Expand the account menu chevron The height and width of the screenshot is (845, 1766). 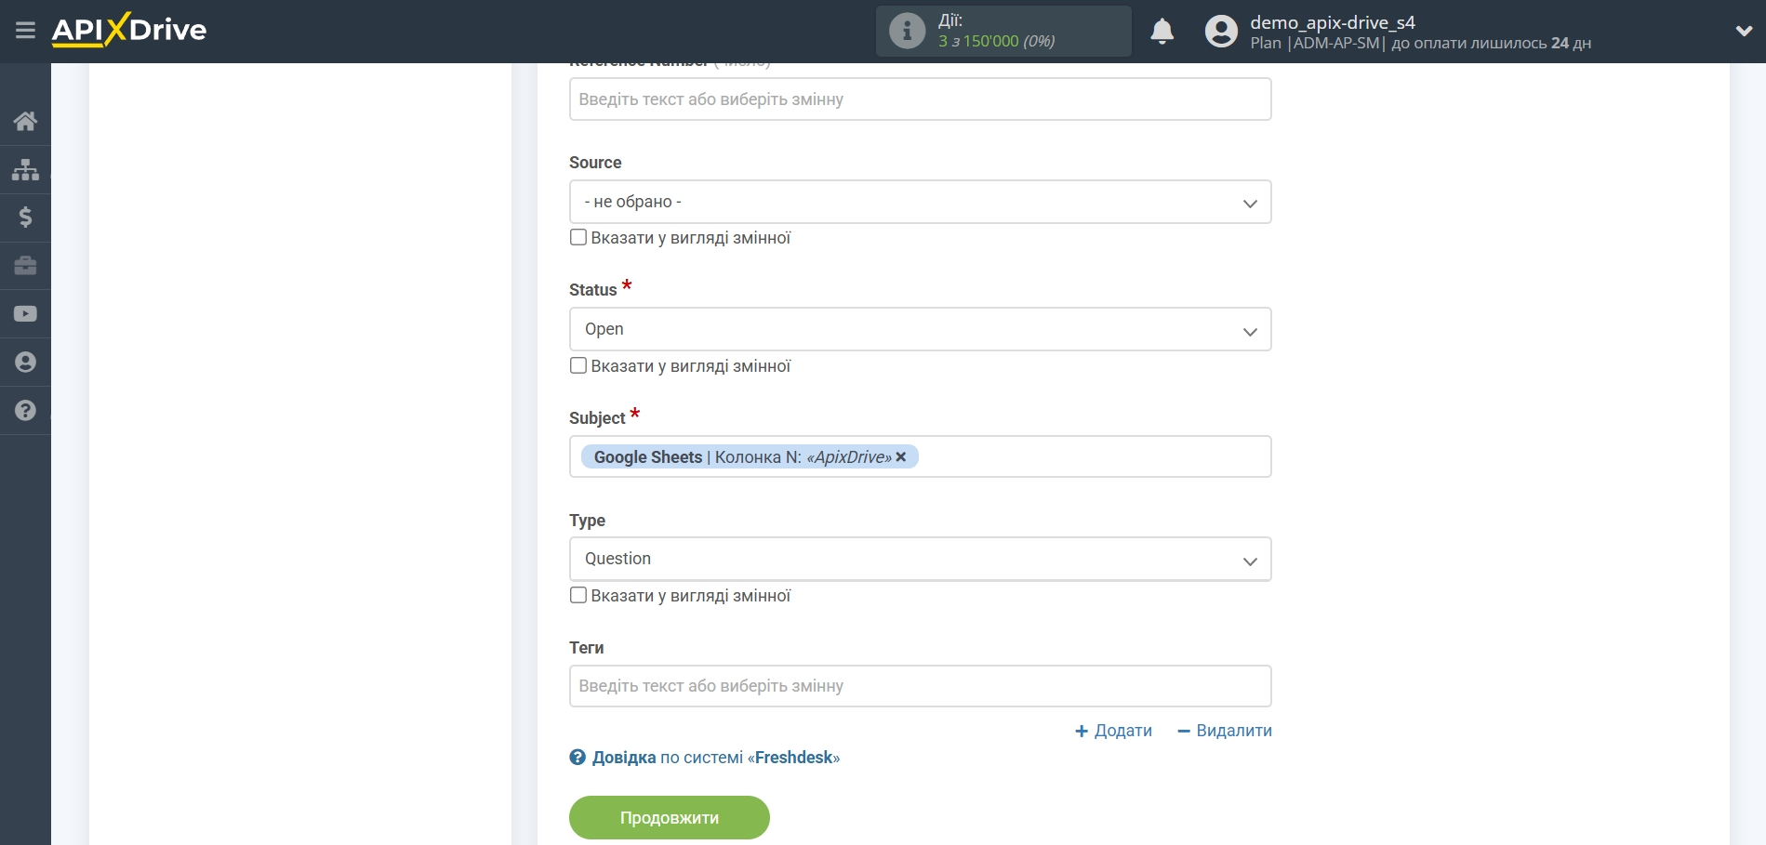[1744, 31]
